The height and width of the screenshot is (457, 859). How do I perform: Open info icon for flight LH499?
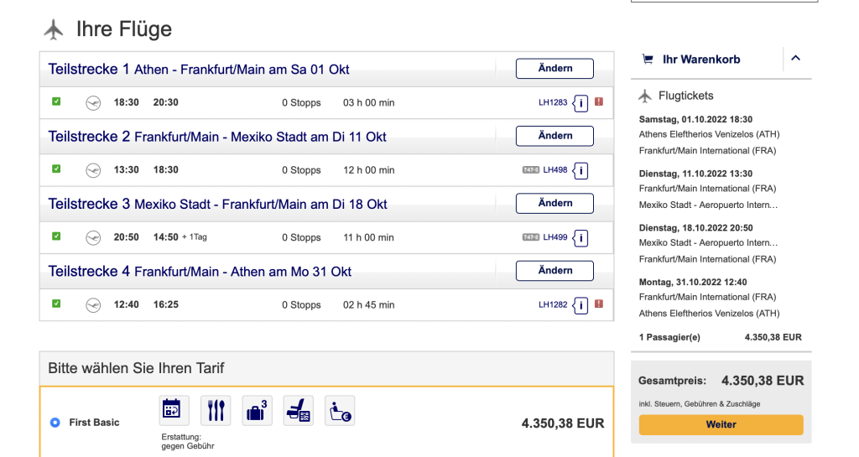click(x=581, y=238)
